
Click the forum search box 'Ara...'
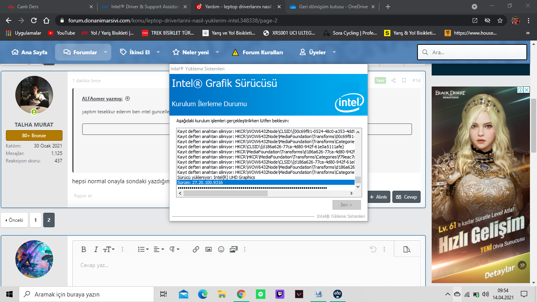pyautogui.click(x=472, y=52)
